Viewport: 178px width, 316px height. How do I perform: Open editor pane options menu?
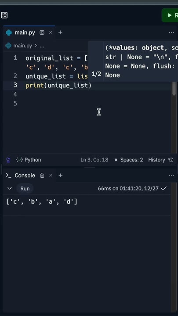171,32
